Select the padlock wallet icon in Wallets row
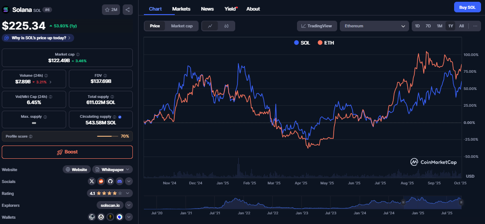 (x=101, y=217)
